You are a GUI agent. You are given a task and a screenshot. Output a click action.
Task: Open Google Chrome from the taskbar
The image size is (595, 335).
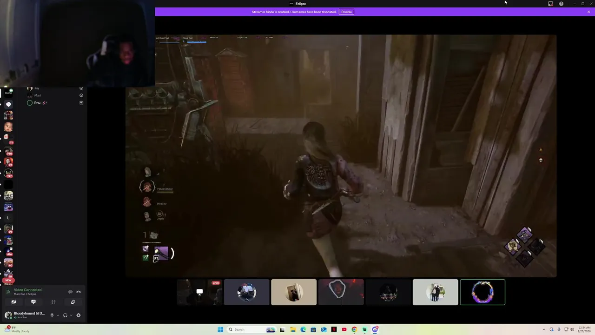354,329
